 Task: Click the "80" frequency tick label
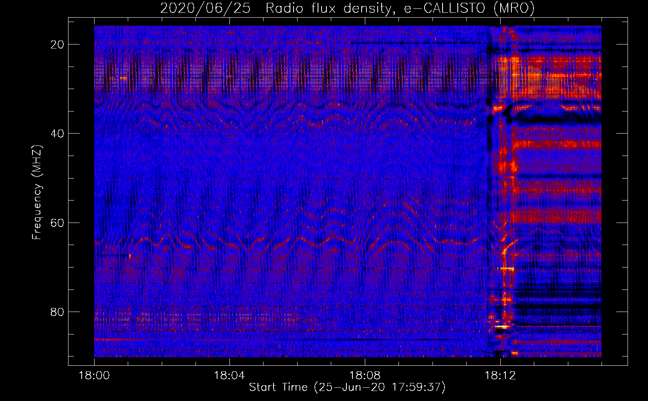58,312
